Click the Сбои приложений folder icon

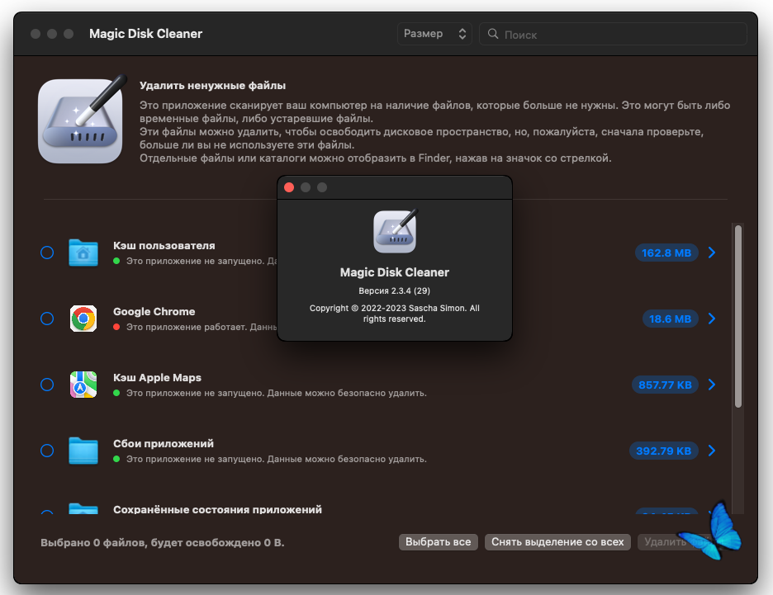point(83,451)
